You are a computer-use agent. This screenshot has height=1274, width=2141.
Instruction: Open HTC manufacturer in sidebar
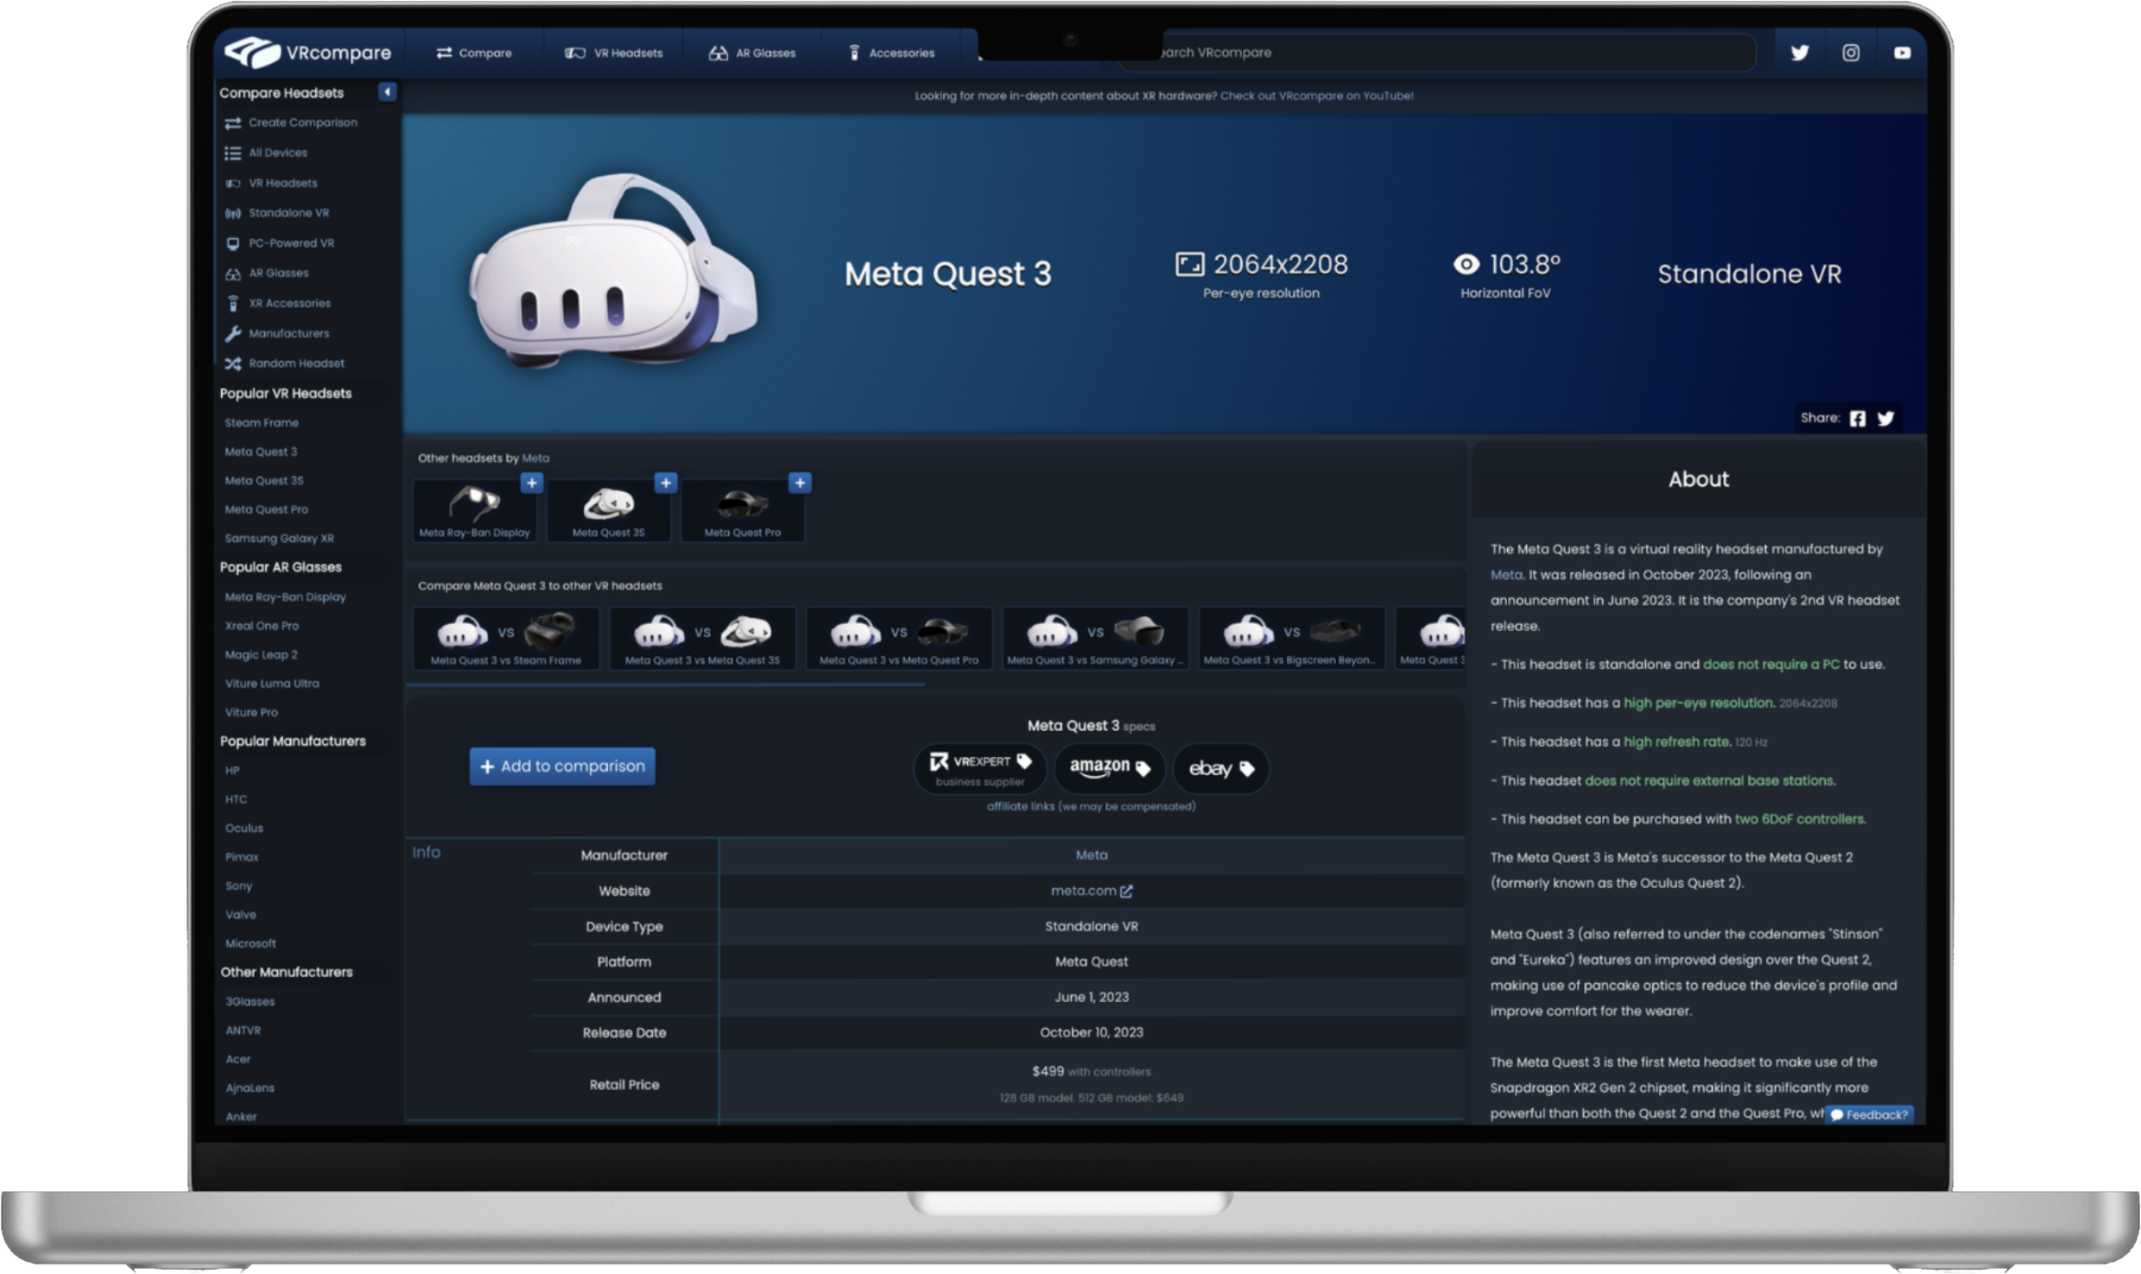click(x=236, y=799)
